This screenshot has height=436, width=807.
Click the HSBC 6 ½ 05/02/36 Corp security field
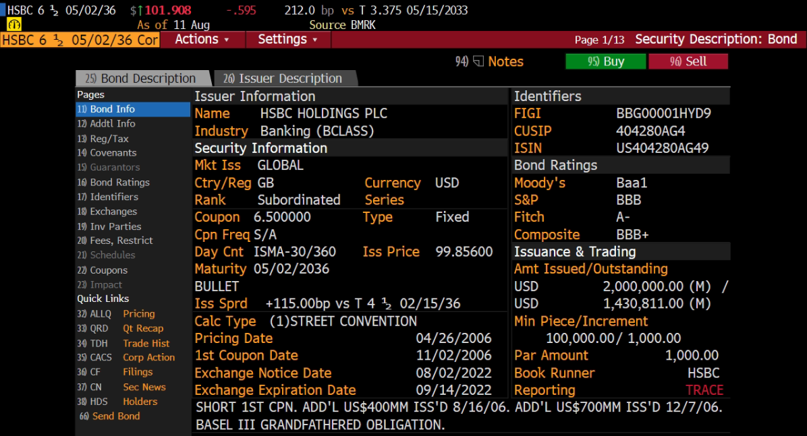(x=80, y=40)
